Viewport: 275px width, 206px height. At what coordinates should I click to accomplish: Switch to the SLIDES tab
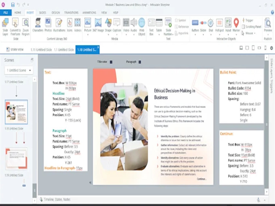(x=42, y=13)
